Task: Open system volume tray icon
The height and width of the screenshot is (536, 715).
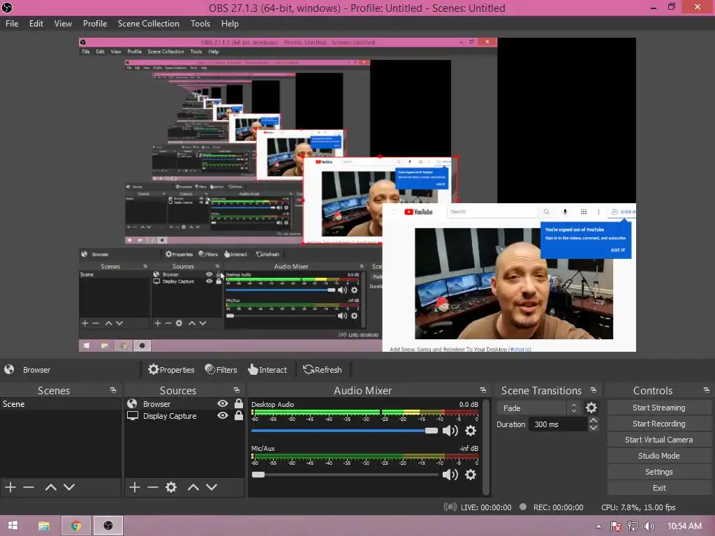Action: coord(649,526)
